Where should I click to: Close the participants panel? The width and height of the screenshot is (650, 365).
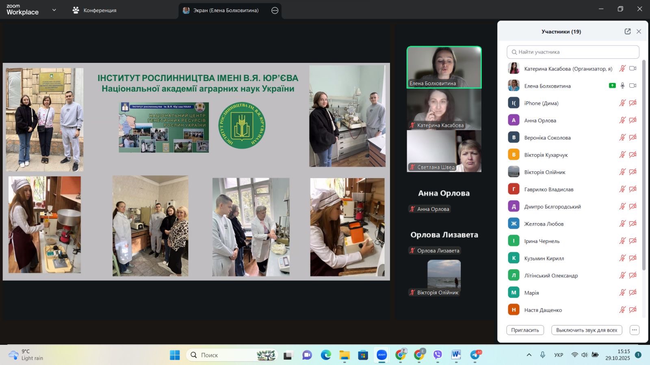pyautogui.click(x=639, y=32)
